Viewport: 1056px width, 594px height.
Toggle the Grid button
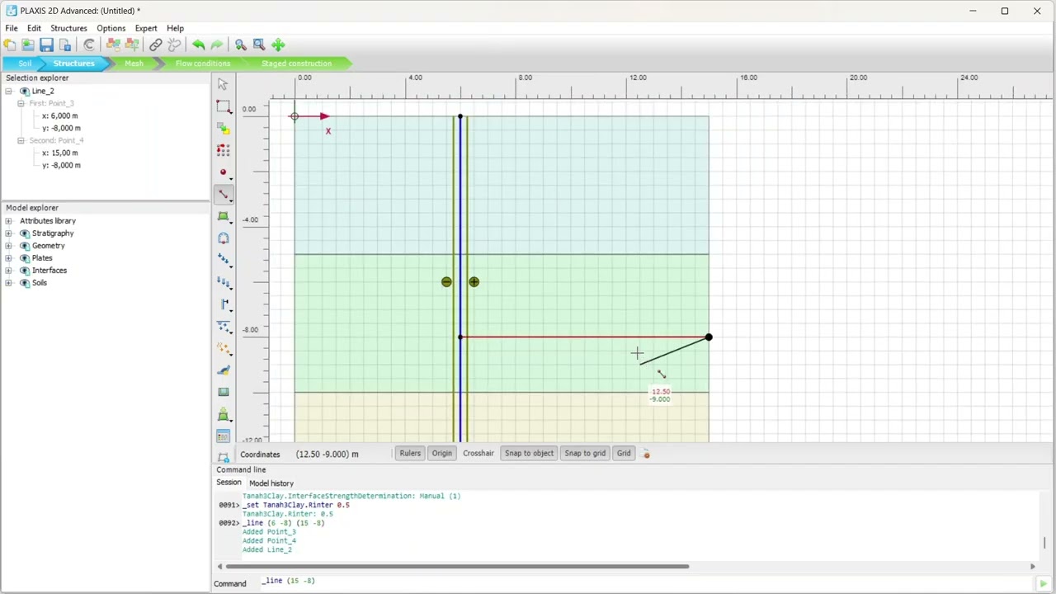tap(624, 453)
